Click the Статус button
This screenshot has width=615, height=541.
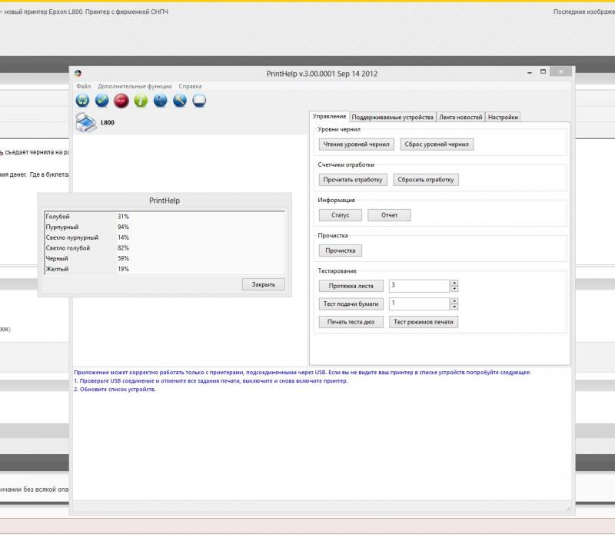pyautogui.click(x=341, y=215)
